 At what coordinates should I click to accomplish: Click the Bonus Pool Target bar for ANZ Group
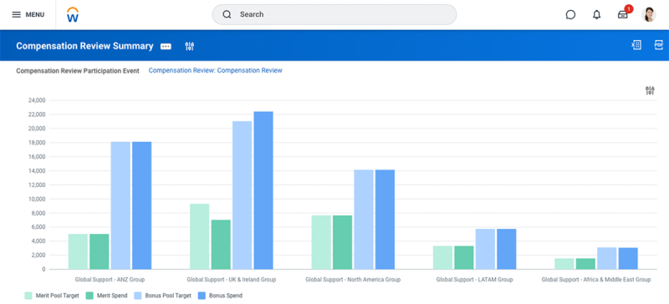pos(120,205)
